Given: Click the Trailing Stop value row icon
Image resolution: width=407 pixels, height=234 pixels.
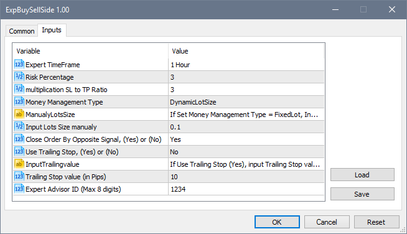Looking at the screenshot, I should pos(19,177).
